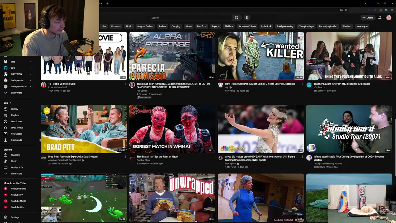Expand Show more under subscriptions list

click(16, 93)
